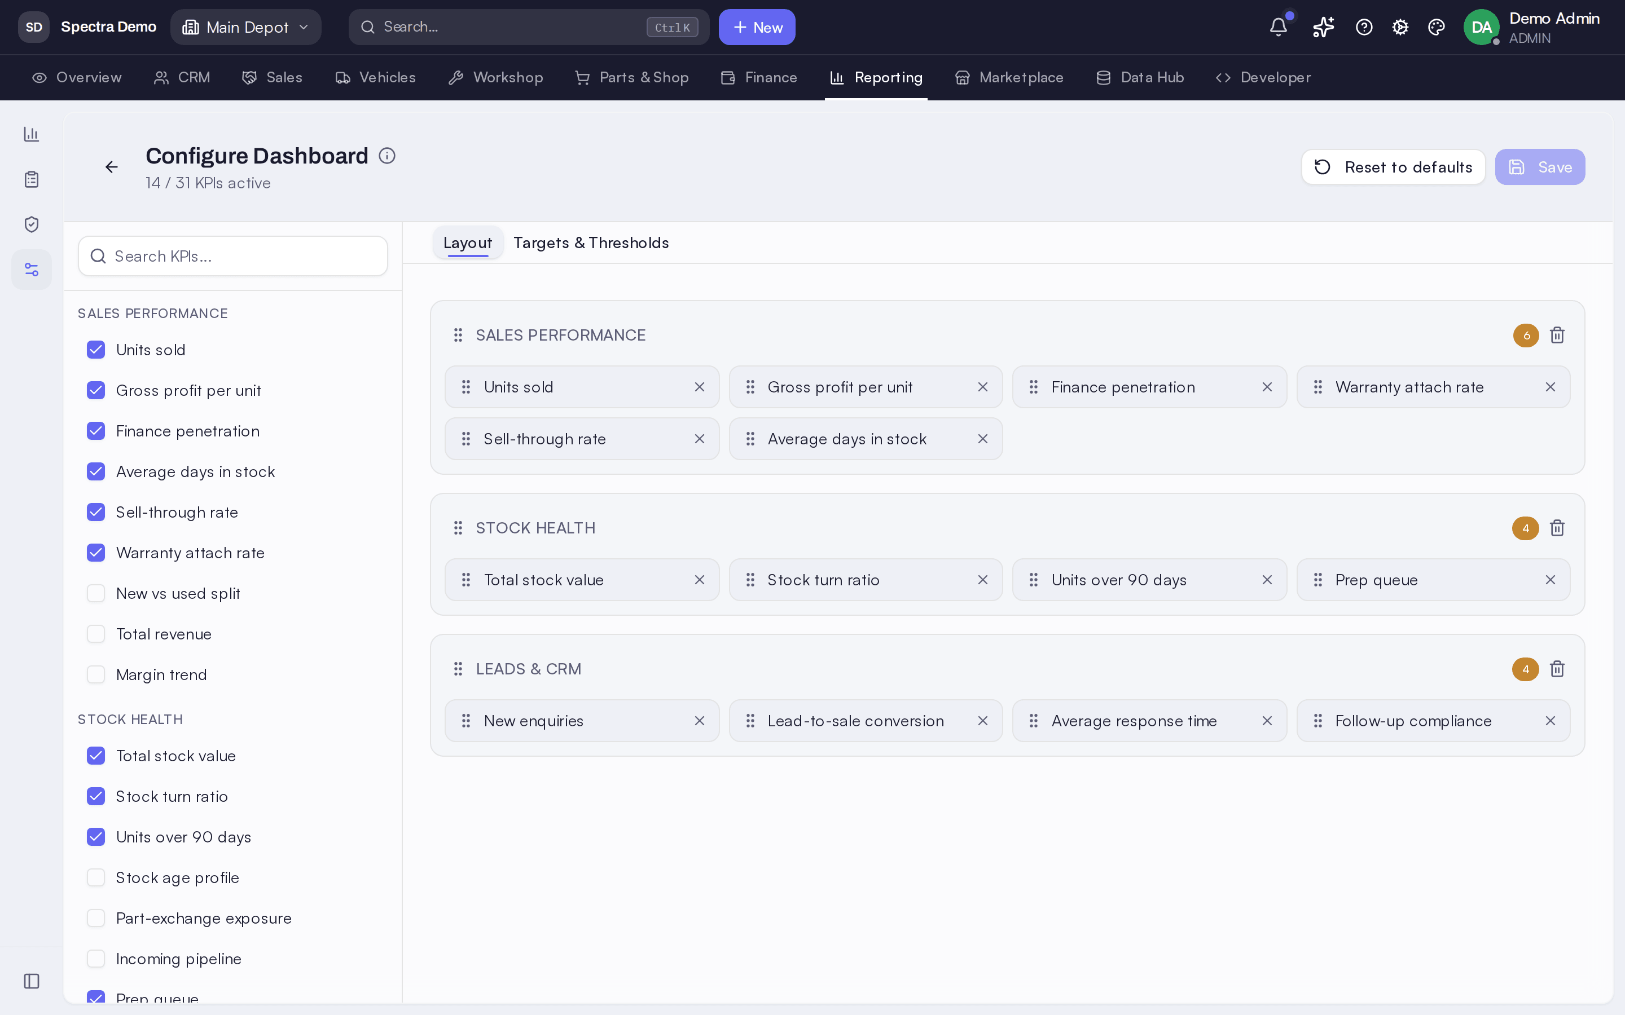This screenshot has height=1015, width=1625.
Task: Click the Save button
Action: [1540, 167]
